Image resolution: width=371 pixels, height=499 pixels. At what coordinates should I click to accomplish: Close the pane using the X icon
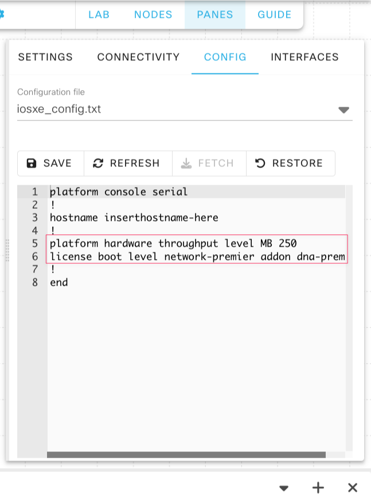[x=353, y=488]
